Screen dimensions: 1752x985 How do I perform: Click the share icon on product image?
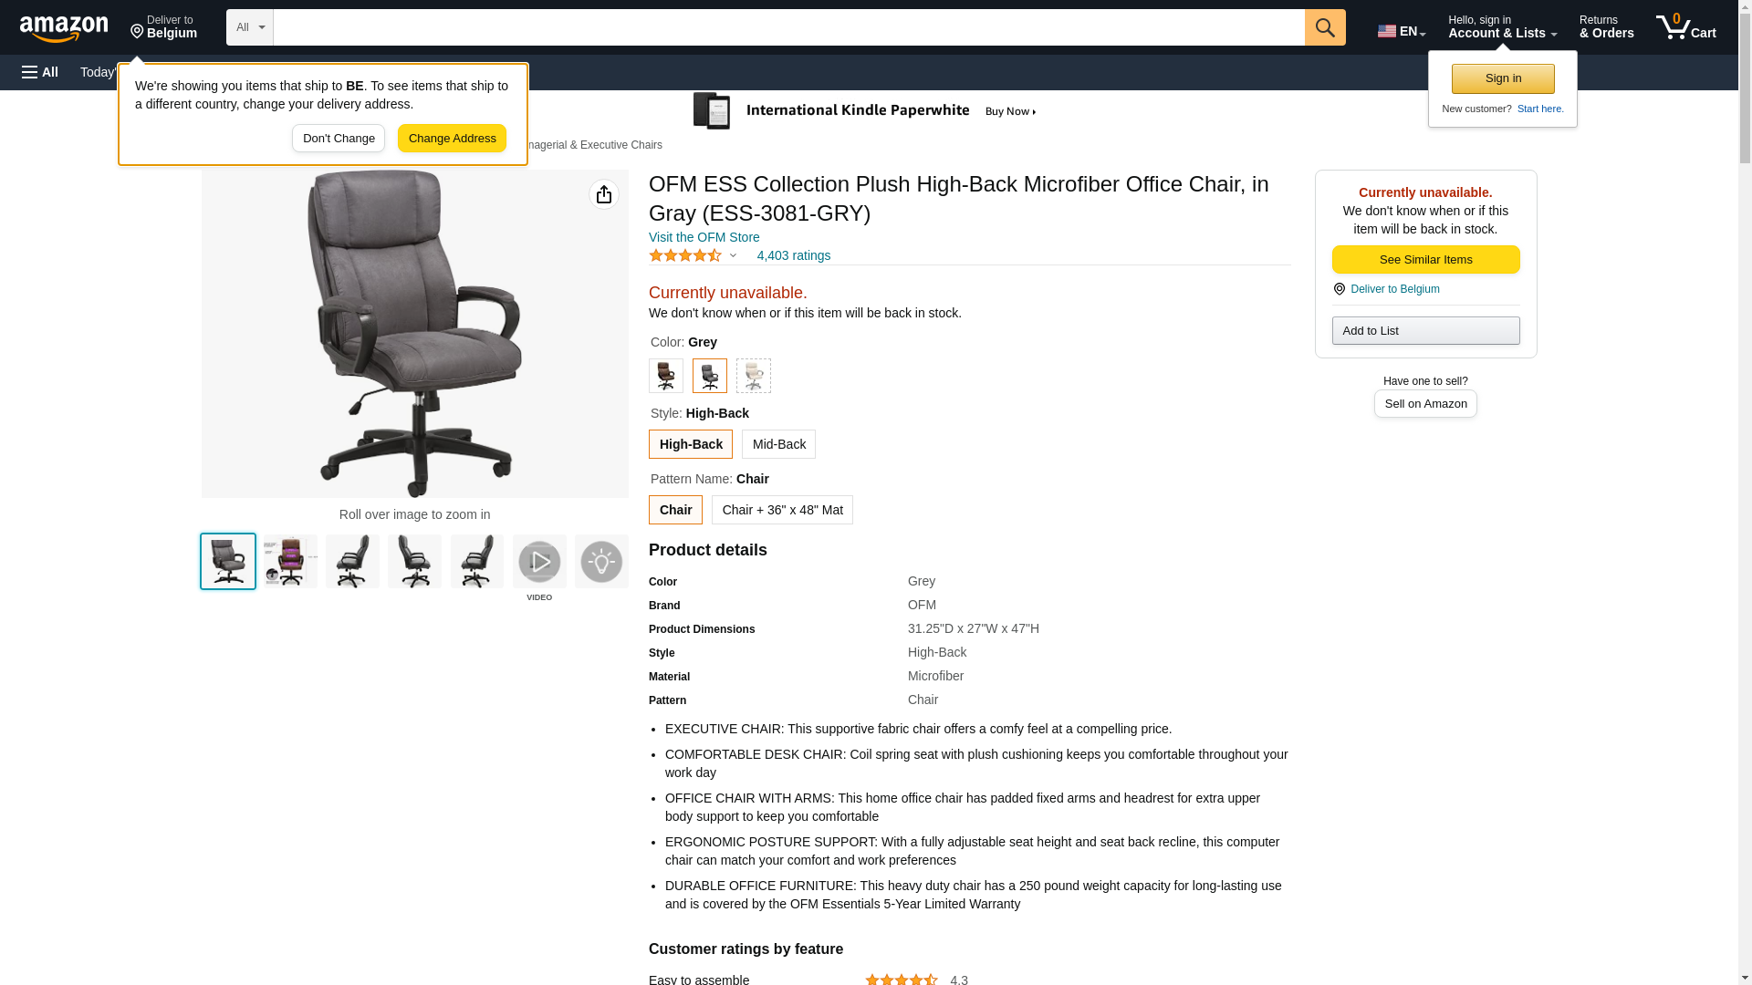coord(603,194)
